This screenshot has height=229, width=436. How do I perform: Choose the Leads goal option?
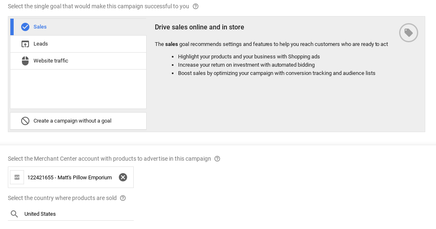[x=41, y=44]
